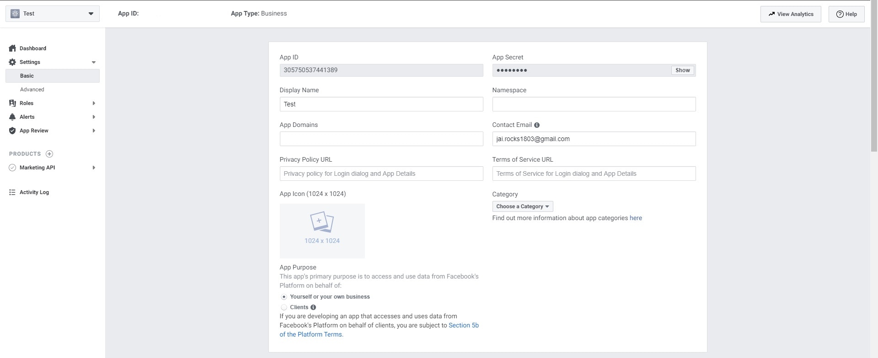Expand the Roles submenu arrow

click(94, 103)
